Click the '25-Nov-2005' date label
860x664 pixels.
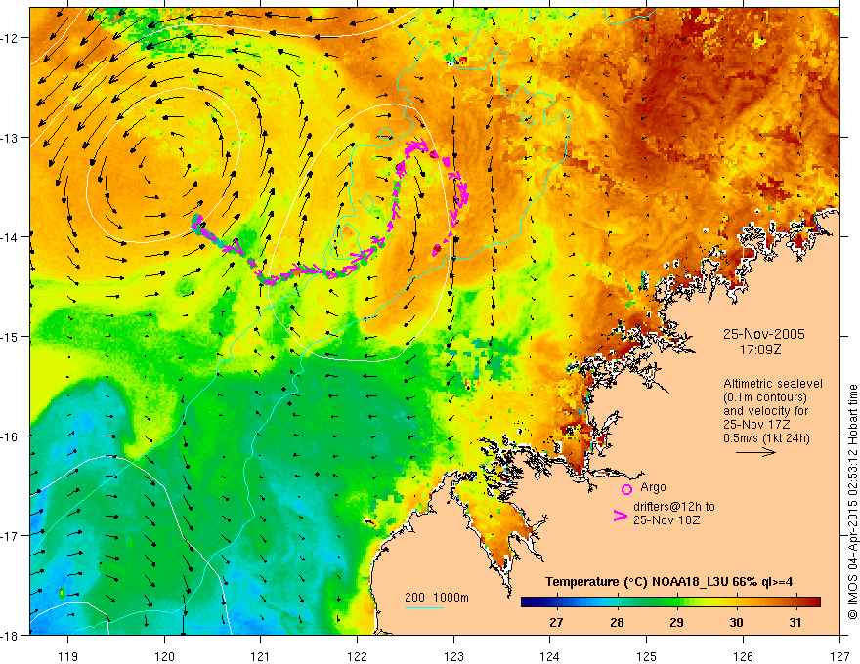[764, 334]
